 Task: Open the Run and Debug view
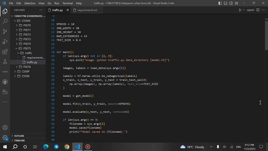pyautogui.click(x=5, y=42)
